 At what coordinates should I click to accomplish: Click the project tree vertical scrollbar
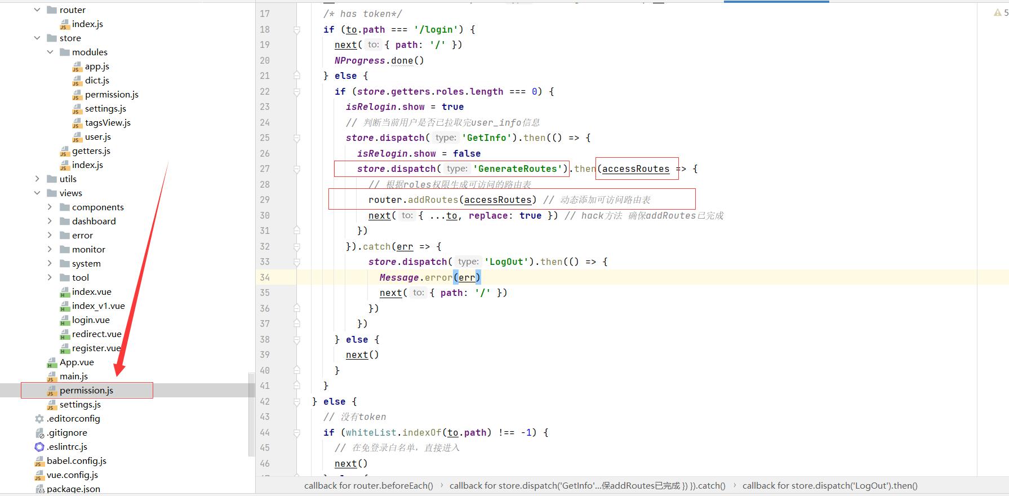251,414
